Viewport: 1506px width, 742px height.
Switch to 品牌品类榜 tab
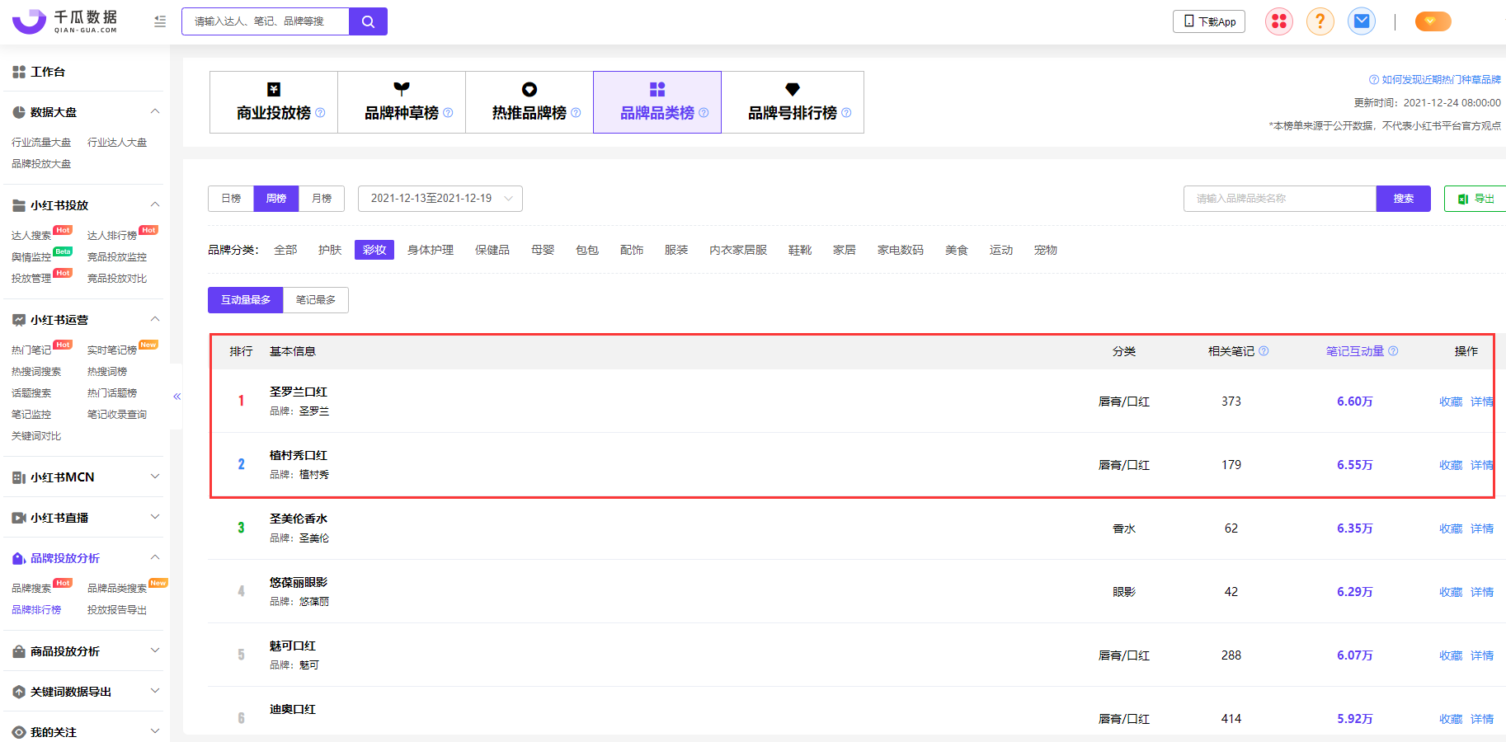click(657, 102)
